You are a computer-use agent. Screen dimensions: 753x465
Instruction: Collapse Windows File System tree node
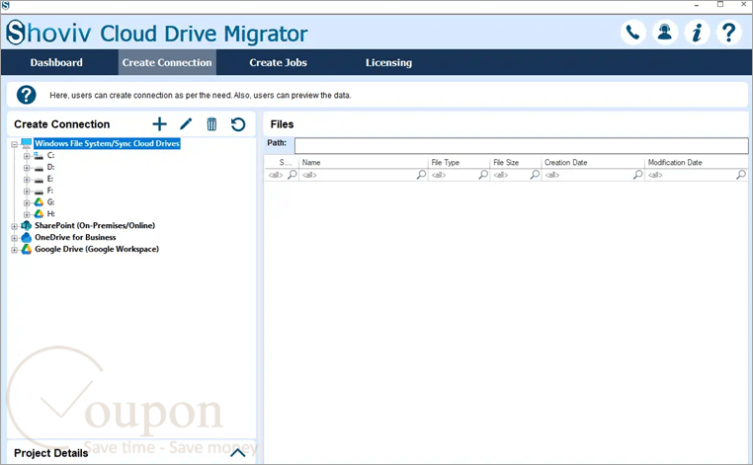point(15,144)
